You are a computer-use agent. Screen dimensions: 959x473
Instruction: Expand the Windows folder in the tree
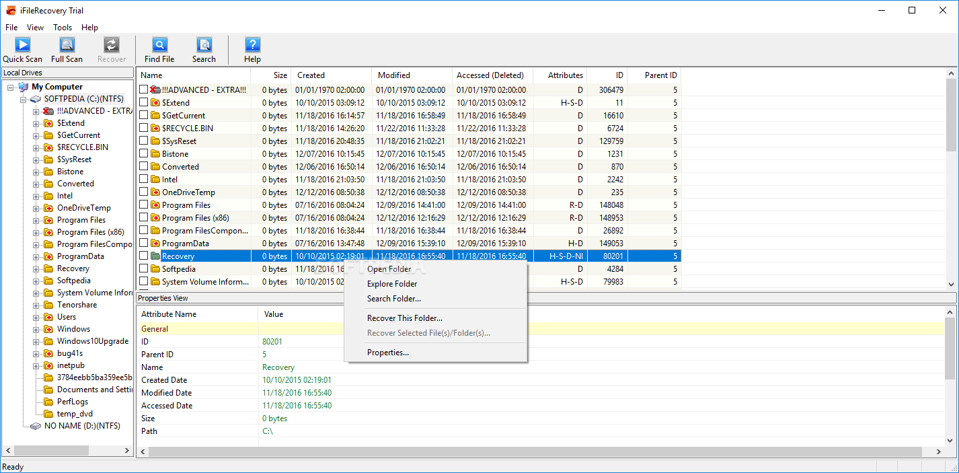[x=36, y=329]
